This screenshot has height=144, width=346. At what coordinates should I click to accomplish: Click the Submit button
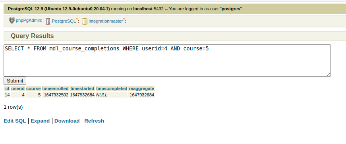pyautogui.click(x=15, y=81)
